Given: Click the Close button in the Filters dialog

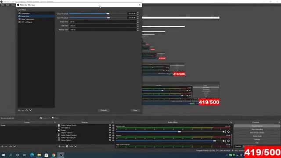Looking at the screenshot, I should 135,110.
